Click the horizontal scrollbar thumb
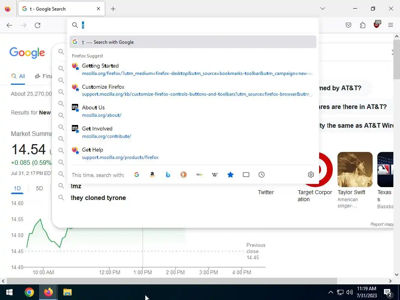The image size is (400, 300). coord(172,281)
